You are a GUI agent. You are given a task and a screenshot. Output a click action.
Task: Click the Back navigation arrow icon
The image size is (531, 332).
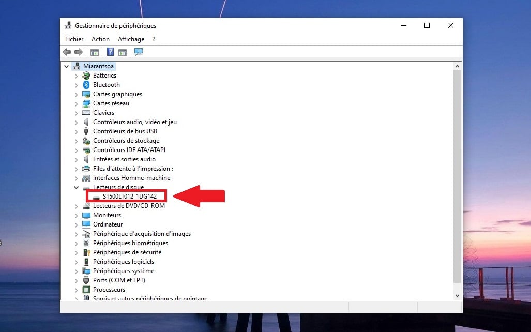[66, 52]
